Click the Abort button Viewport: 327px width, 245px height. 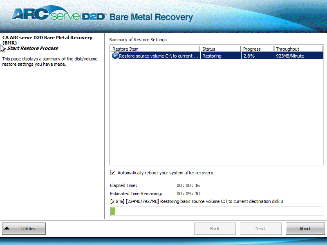305,229
